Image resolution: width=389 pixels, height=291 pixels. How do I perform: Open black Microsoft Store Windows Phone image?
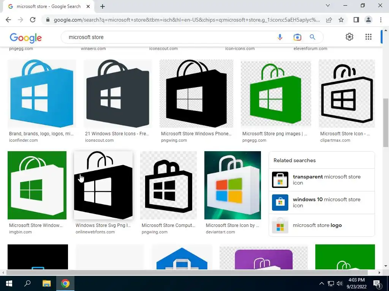[196, 94]
